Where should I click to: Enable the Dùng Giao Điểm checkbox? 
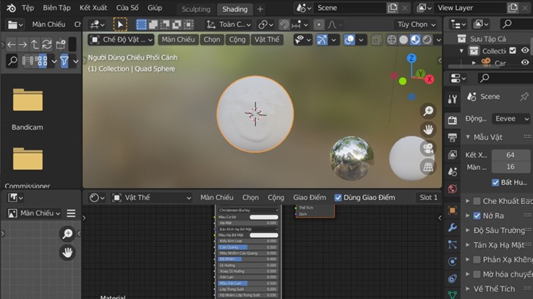click(338, 197)
